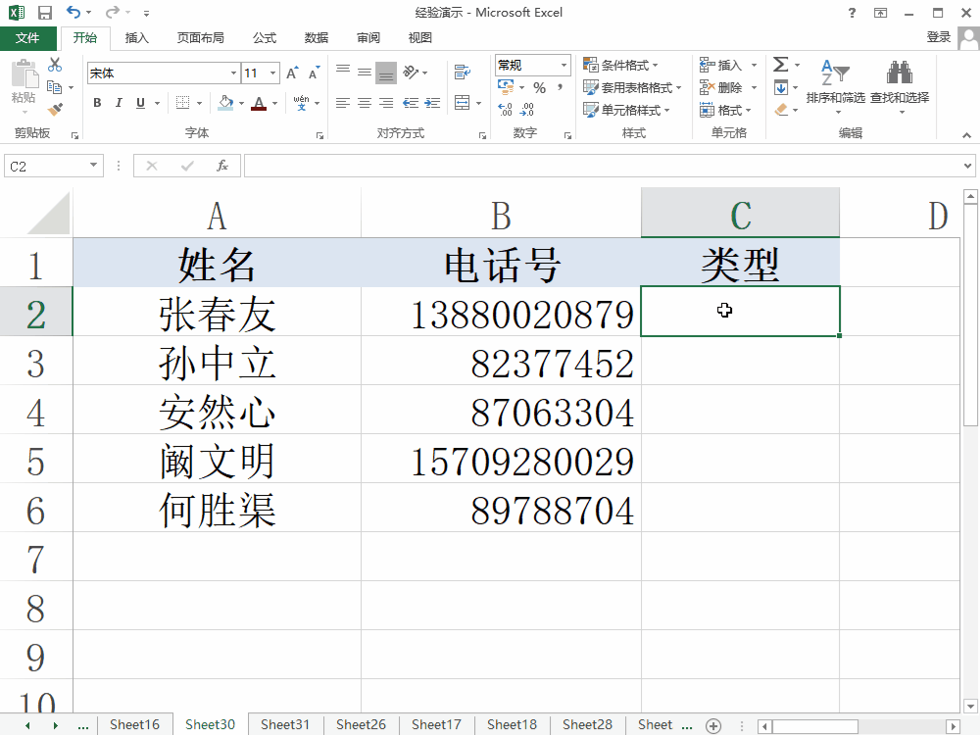
Task: Apply percent style to the selection
Action: pyautogui.click(x=539, y=87)
